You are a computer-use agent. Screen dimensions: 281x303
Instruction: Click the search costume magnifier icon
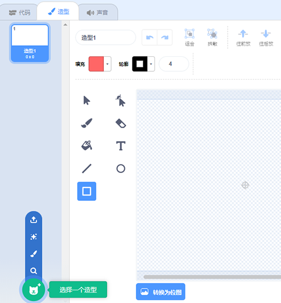tap(34, 270)
